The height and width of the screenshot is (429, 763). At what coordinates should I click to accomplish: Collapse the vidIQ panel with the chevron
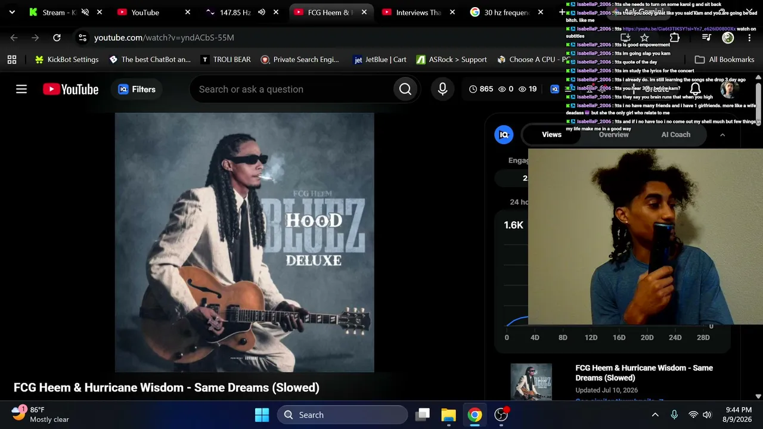pyautogui.click(x=722, y=135)
